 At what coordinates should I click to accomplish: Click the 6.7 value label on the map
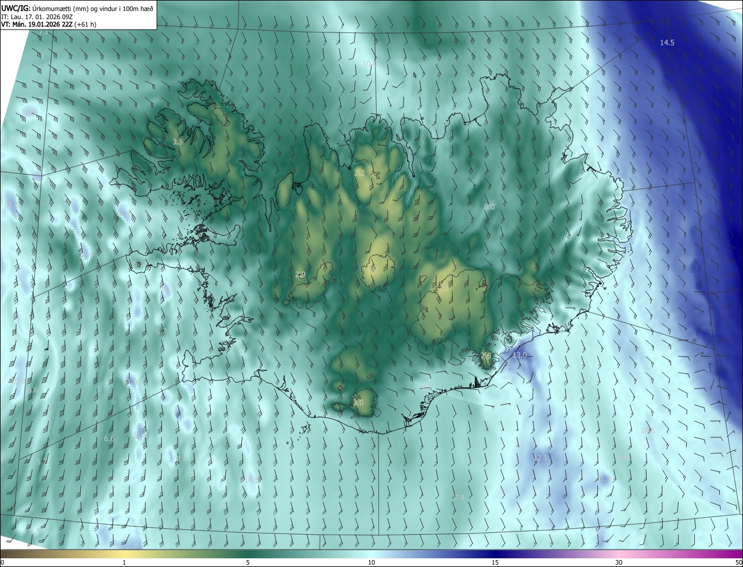tap(161, 331)
